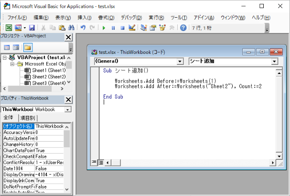Click the View Code icon in the Project panel

(7, 48)
